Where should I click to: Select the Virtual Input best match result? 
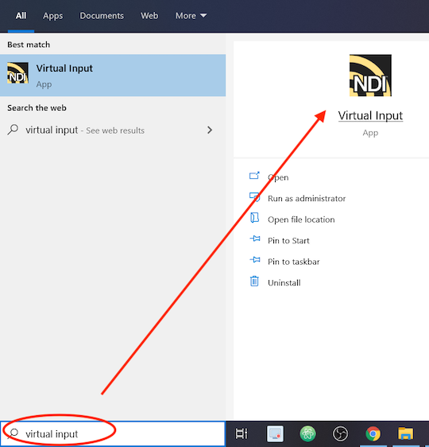pyautogui.click(x=113, y=76)
